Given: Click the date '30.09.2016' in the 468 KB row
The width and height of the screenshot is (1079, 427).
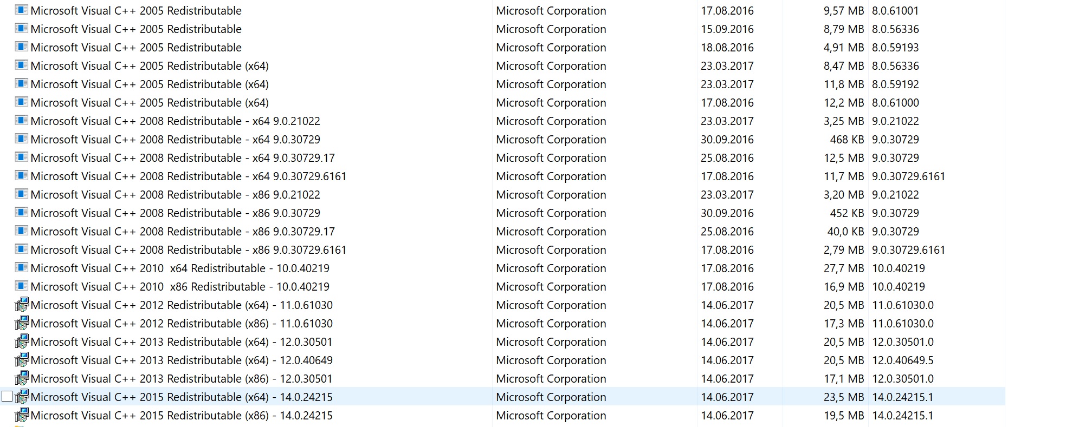Looking at the screenshot, I should 727,140.
